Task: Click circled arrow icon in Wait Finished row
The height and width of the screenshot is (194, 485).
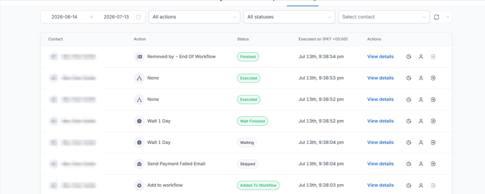Action: pyautogui.click(x=433, y=121)
